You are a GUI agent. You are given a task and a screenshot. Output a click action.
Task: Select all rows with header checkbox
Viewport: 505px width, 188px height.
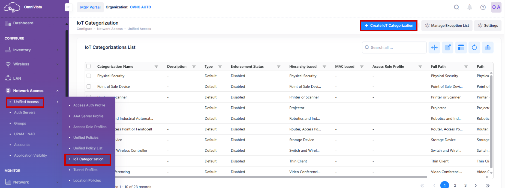[x=89, y=66]
